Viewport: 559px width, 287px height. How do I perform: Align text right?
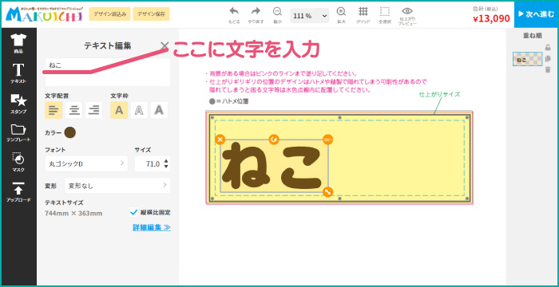coord(93,110)
